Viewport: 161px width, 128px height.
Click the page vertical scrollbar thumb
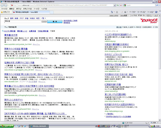(x=160, y=43)
